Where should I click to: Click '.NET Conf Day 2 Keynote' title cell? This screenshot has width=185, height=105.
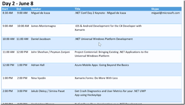[100, 13]
